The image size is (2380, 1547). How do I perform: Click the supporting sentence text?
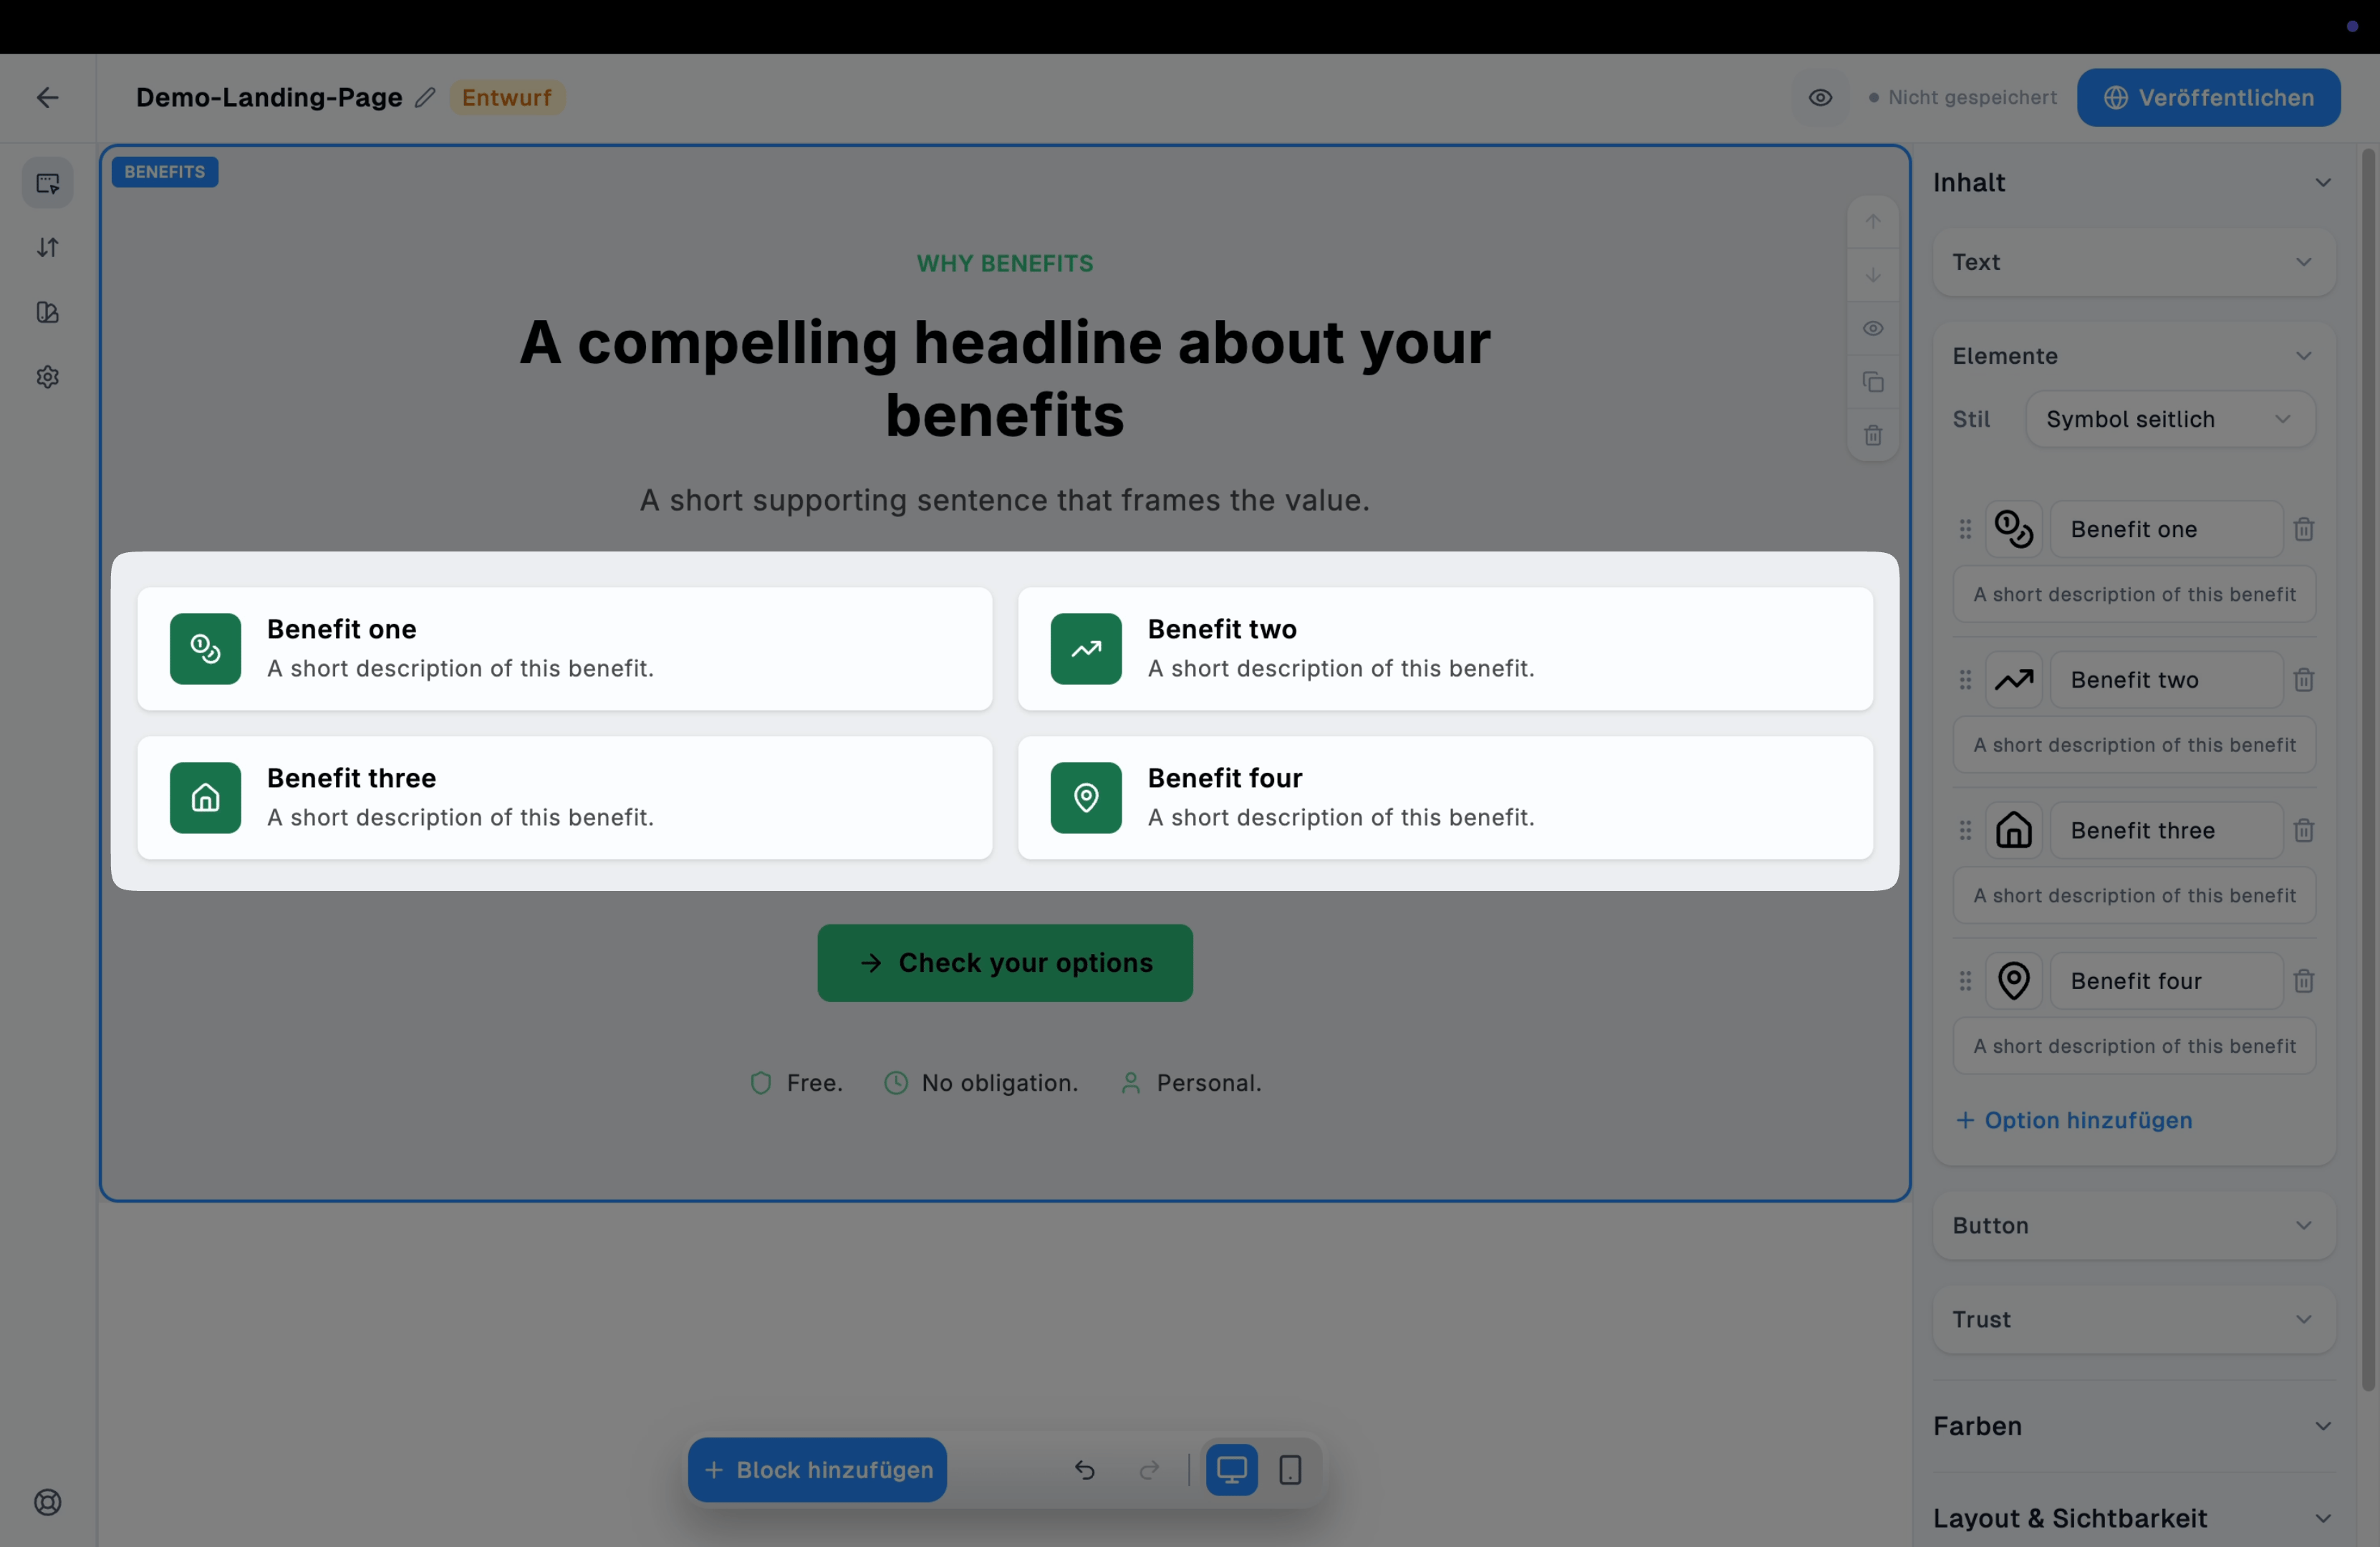point(1004,500)
